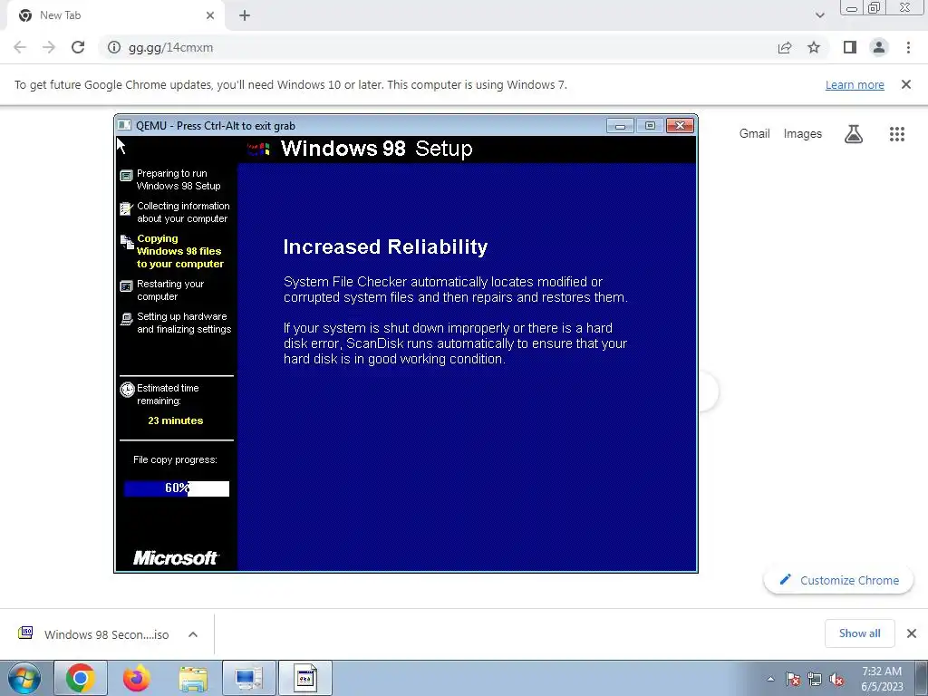Click the Estimated time clock icon
Image resolution: width=928 pixels, height=696 pixels.
click(x=127, y=389)
